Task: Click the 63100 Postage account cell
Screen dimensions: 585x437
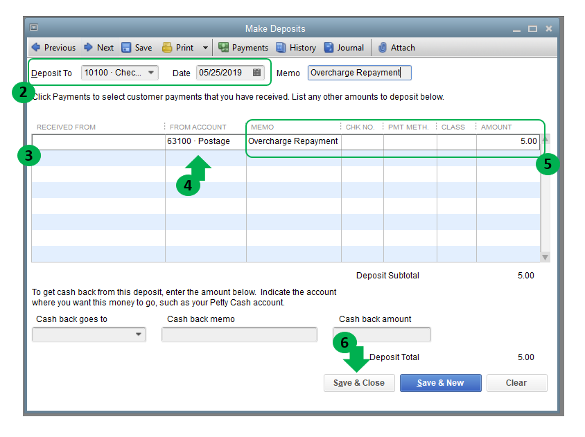Action: tap(206, 142)
